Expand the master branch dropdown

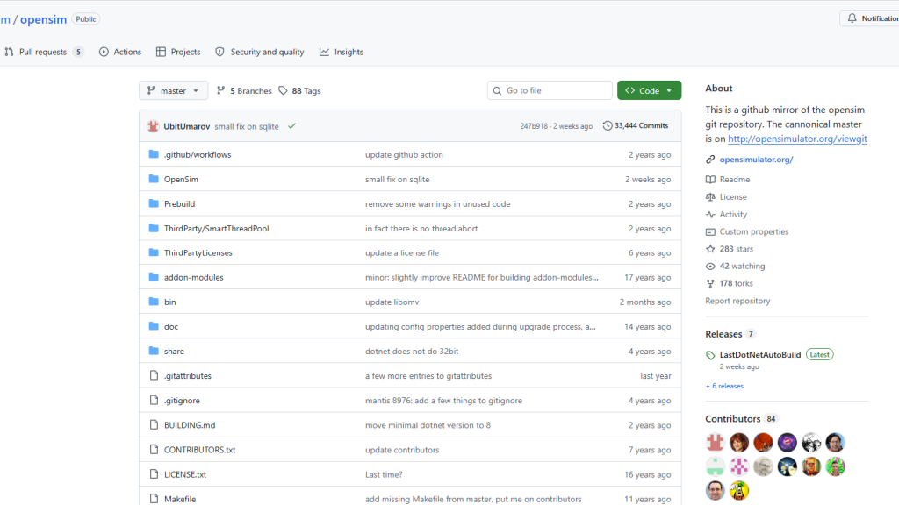click(173, 90)
